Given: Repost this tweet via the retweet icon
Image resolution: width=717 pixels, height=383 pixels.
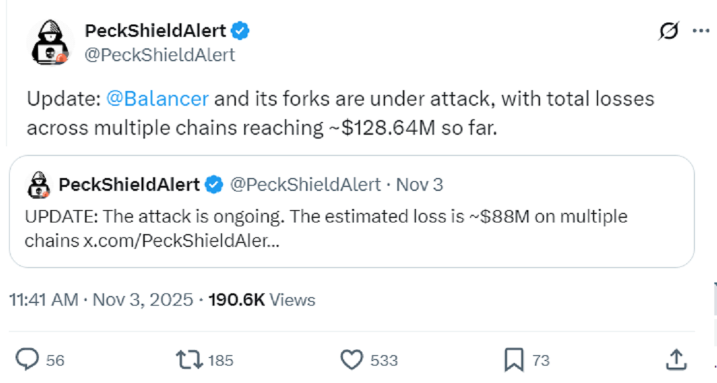Looking at the screenshot, I should pyautogui.click(x=189, y=360).
